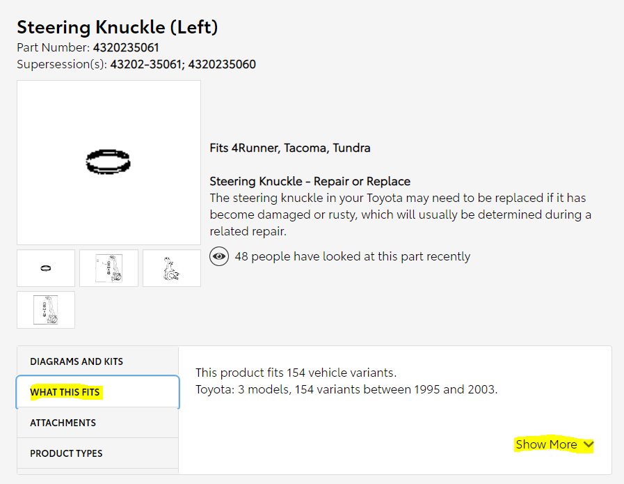Click the Steering Knuckle (Left) title

tap(118, 27)
